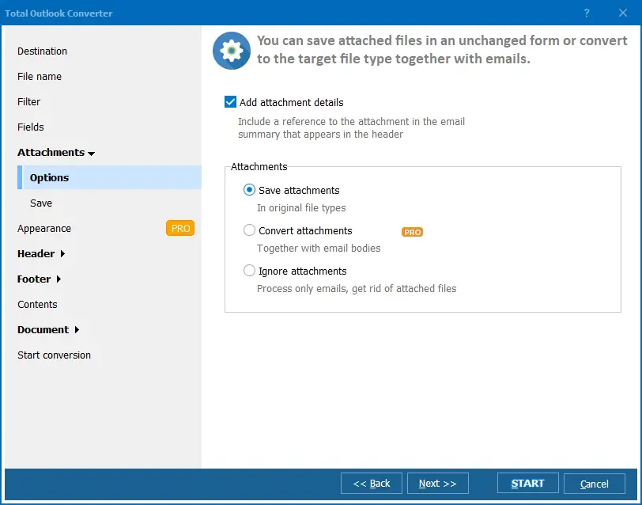Open the Destination settings page

point(42,51)
